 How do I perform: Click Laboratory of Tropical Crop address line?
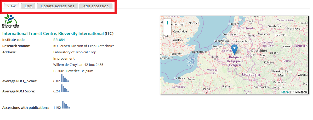(75, 52)
